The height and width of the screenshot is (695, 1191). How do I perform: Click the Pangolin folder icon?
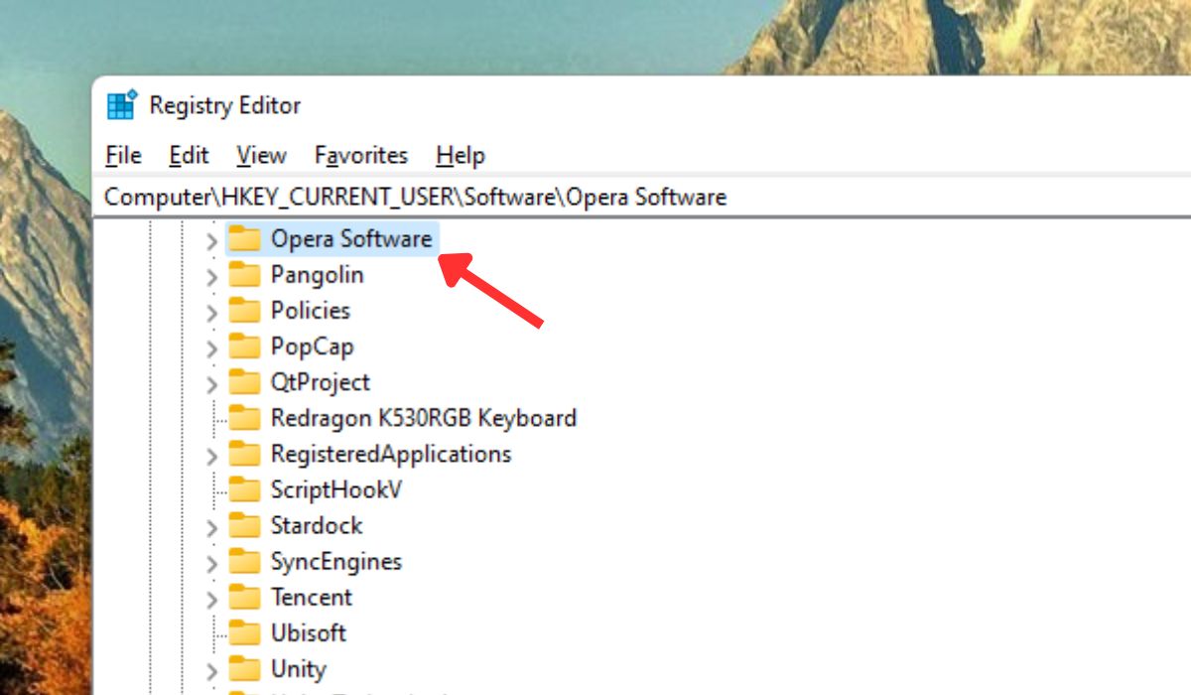pyautogui.click(x=244, y=274)
